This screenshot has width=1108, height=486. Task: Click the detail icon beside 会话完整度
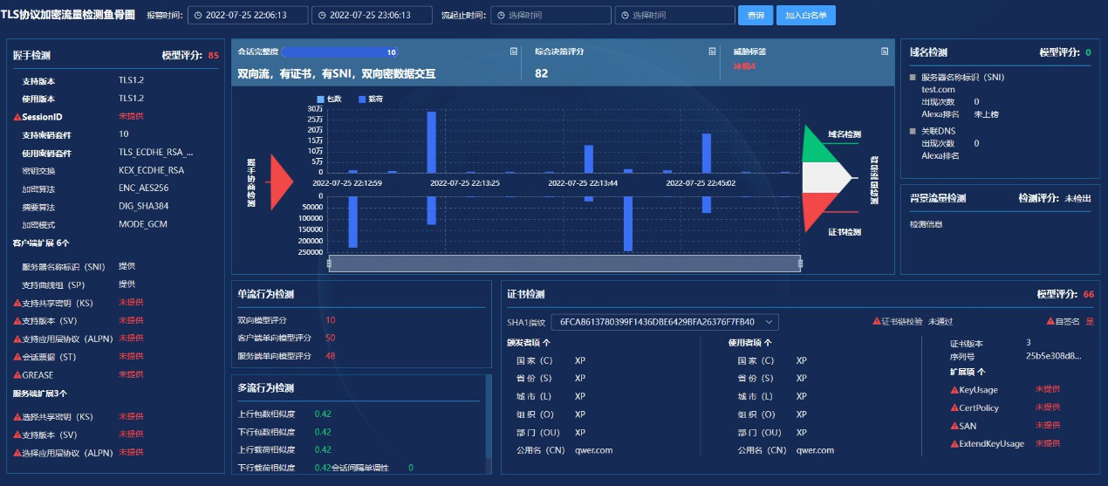(514, 51)
